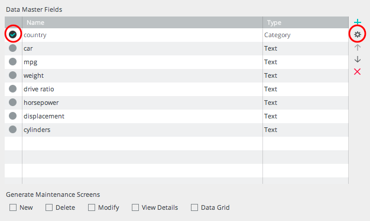Click the drive ratio field name
This screenshot has width=370, height=221.
[38, 89]
